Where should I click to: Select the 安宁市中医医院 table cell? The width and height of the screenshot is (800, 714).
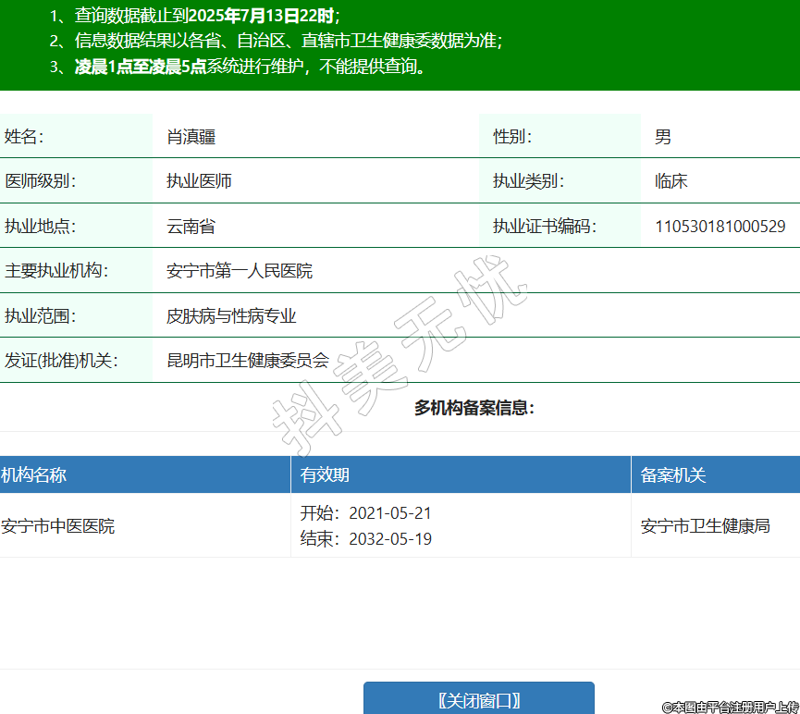coord(58,526)
